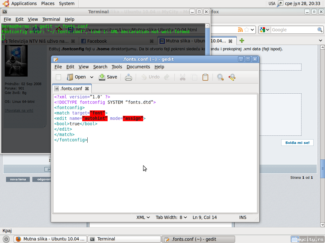Click the Copy icon in gedit toolbar
This screenshot has width=325, height=243.
coord(194,77)
